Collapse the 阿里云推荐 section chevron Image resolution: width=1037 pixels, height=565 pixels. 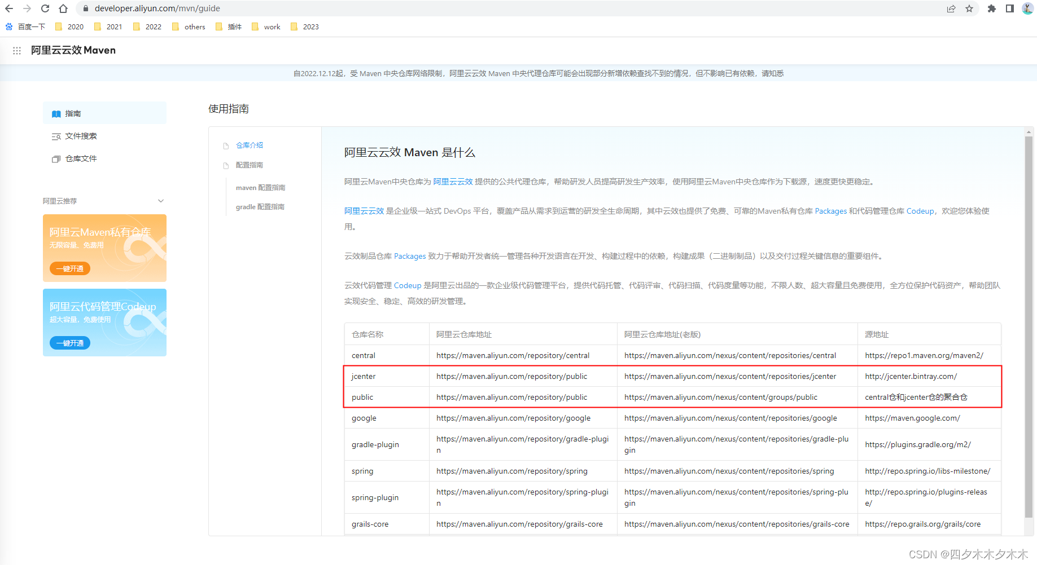point(161,201)
